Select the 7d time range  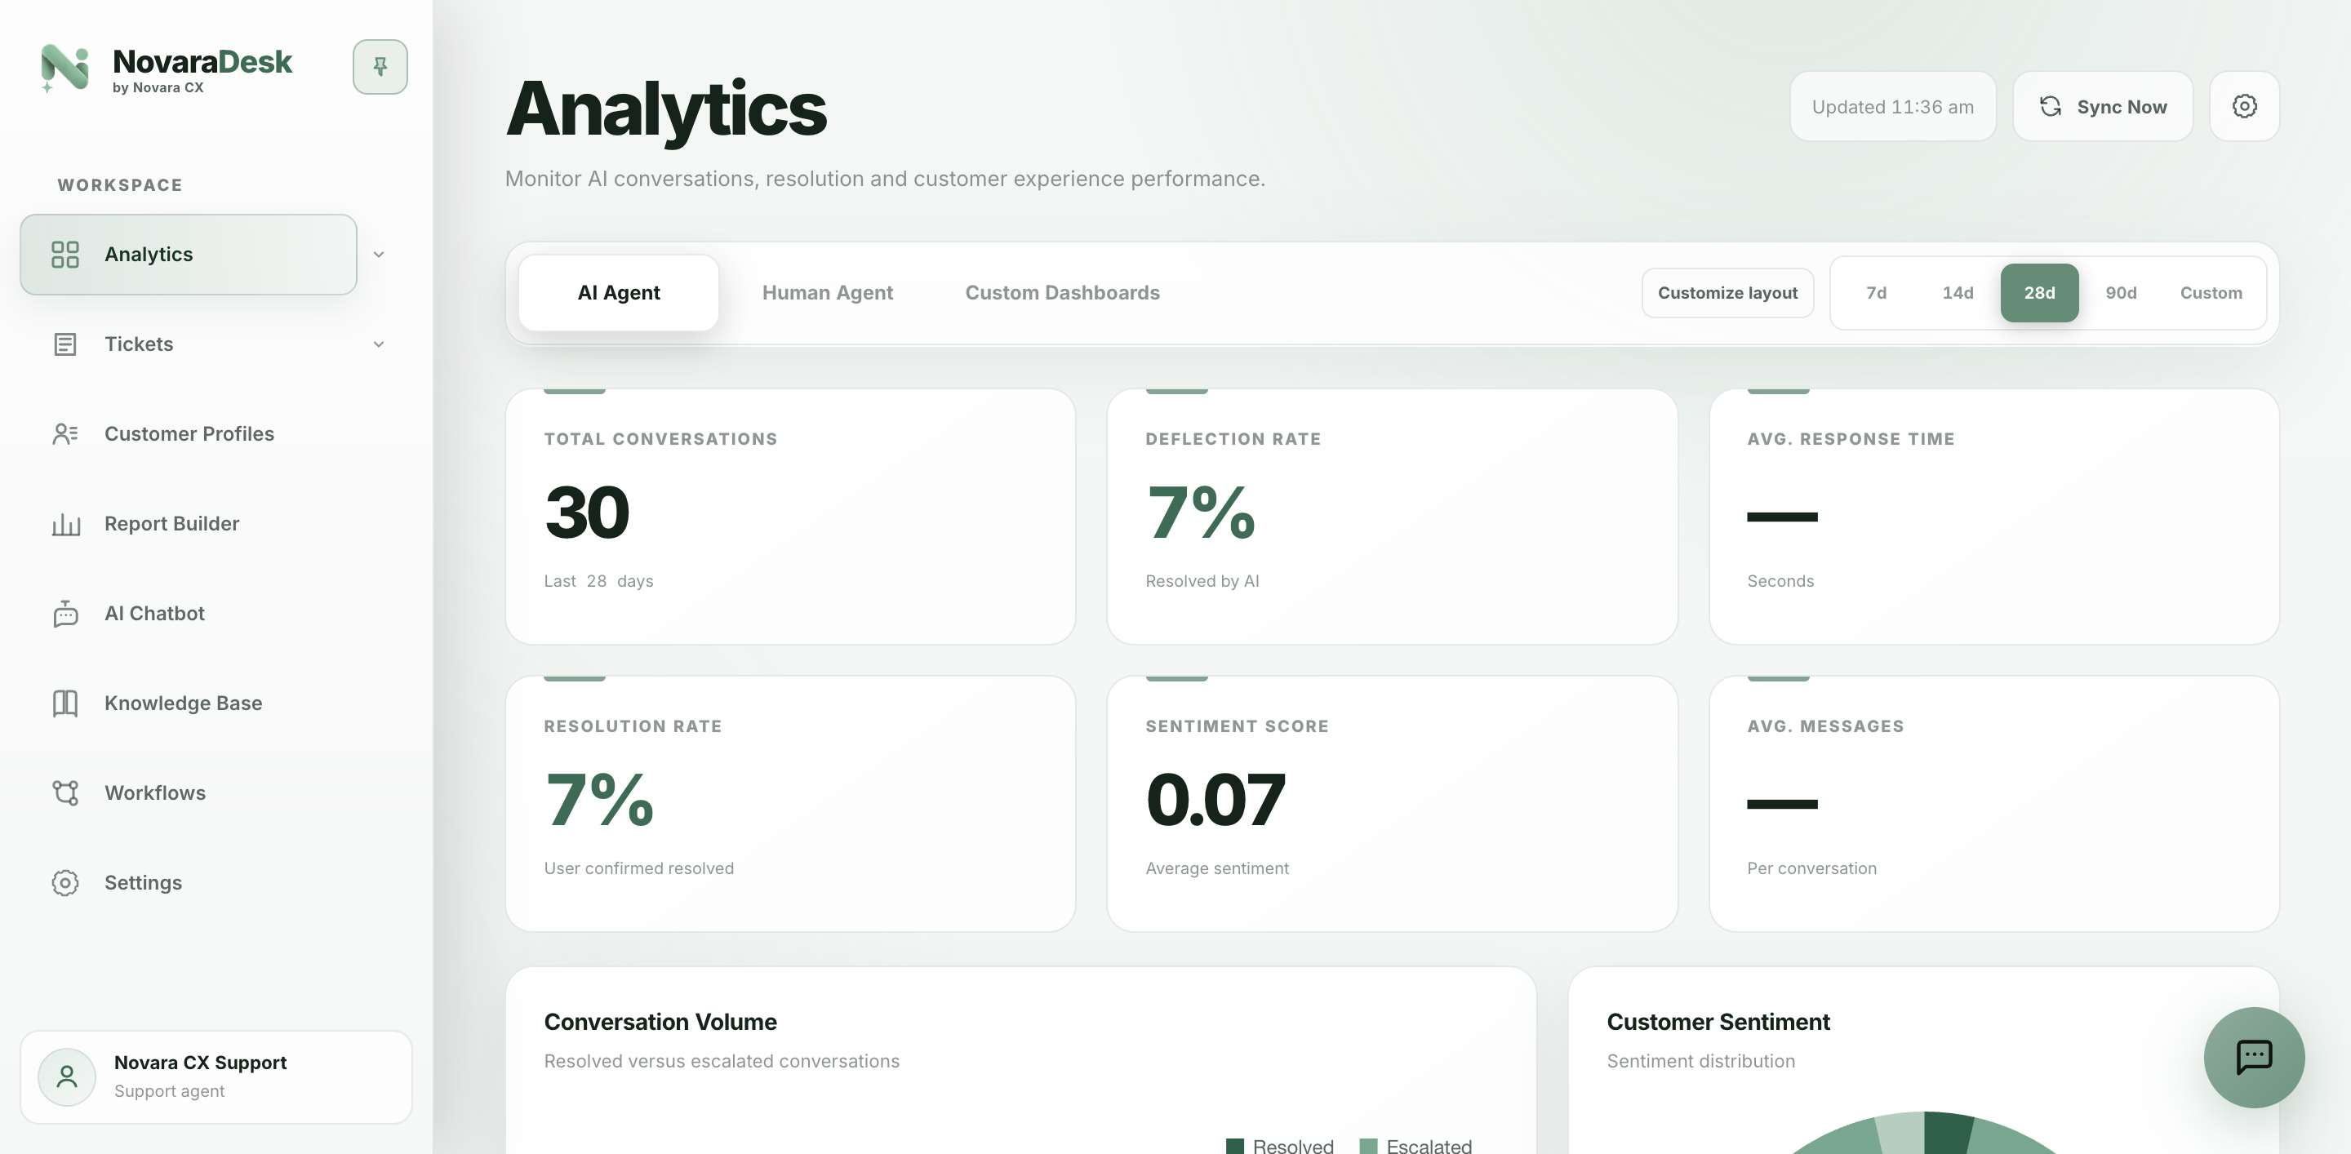pyautogui.click(x=1877, y=293)
